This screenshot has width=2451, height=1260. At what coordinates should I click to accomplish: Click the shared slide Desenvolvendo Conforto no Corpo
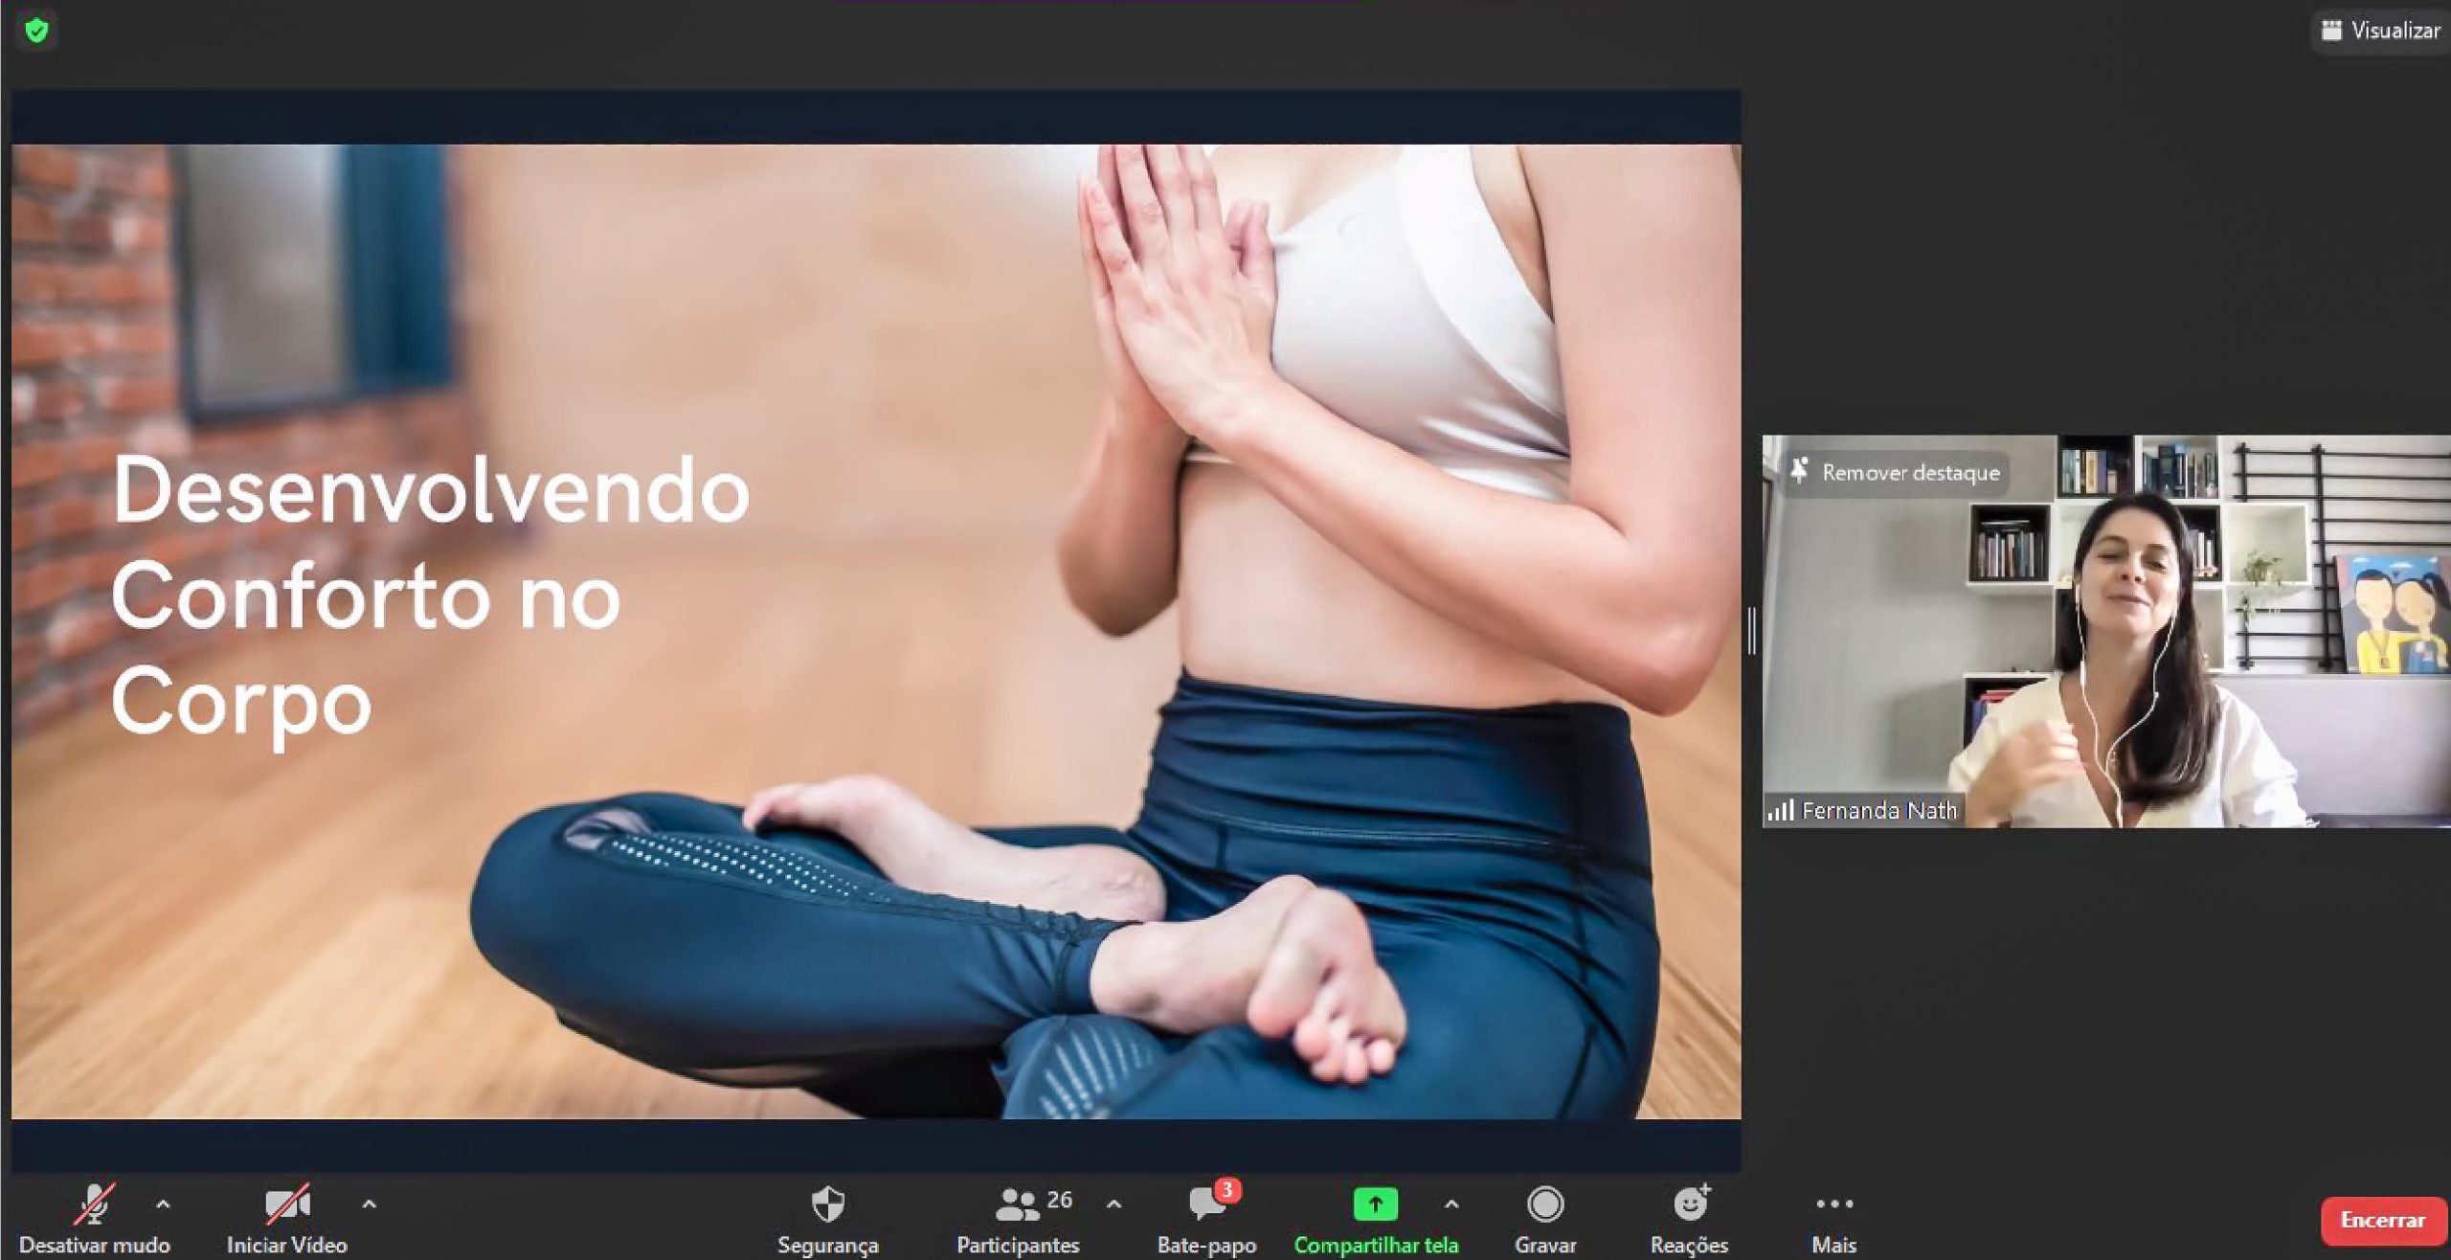click(x=875, y=631)
